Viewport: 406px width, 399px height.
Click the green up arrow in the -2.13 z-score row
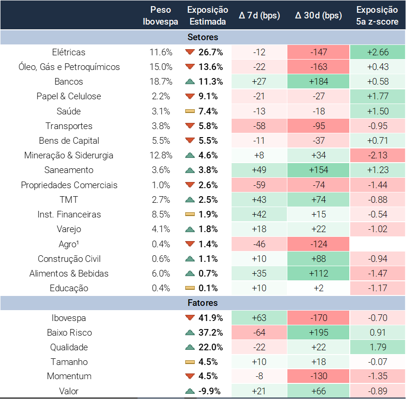[190, 155]
